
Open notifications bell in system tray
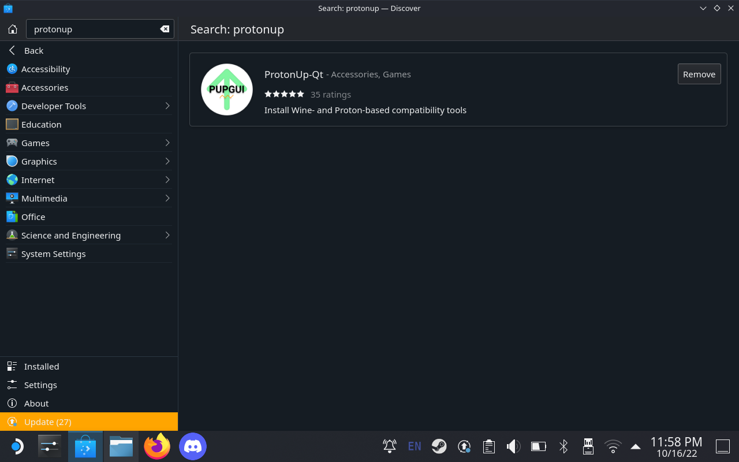390,446
